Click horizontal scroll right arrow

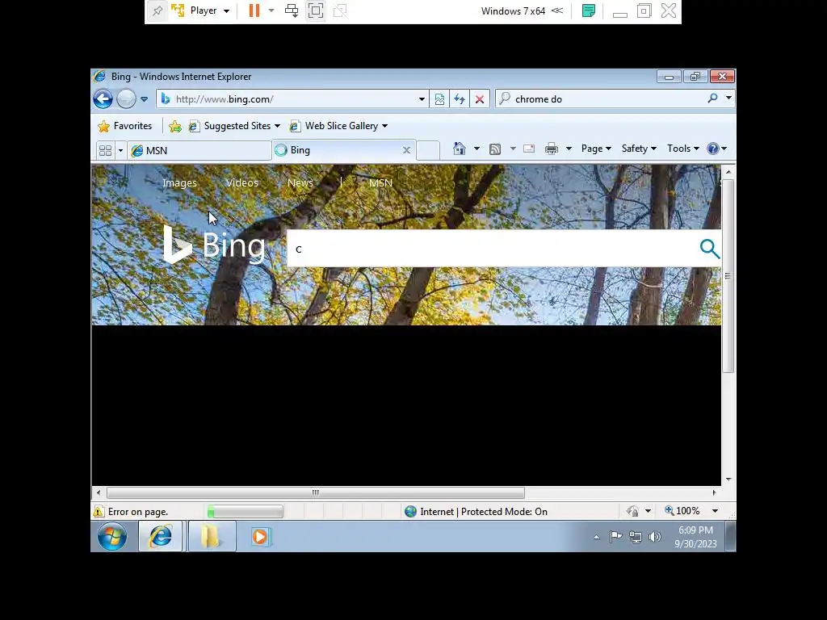click(714, 492)
